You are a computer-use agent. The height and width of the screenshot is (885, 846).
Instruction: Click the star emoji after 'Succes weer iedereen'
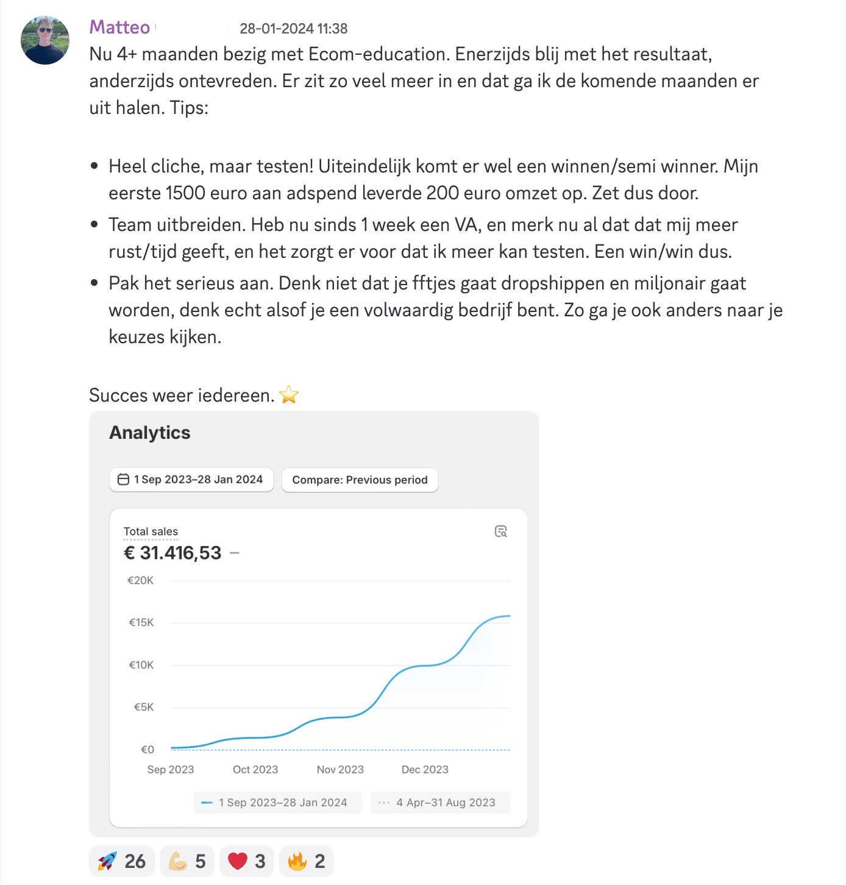coord(289,395)
